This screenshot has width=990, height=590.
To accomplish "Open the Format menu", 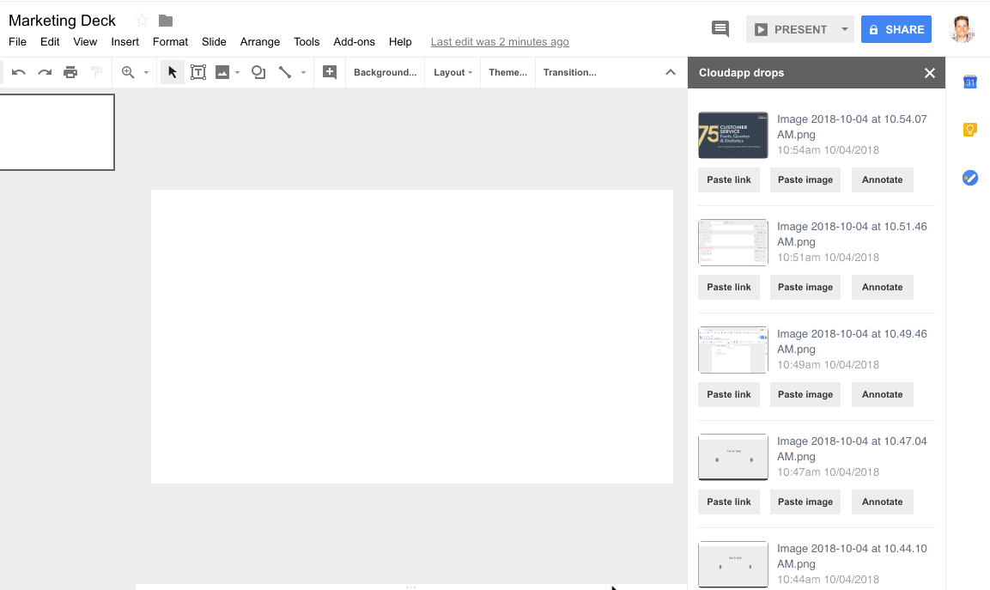I will pyautogui.click(x=171, y=42).
